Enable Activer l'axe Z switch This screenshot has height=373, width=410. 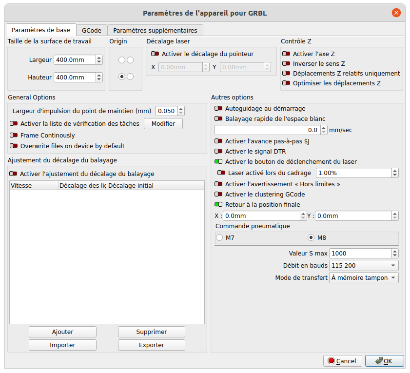[x=286, y=54]
